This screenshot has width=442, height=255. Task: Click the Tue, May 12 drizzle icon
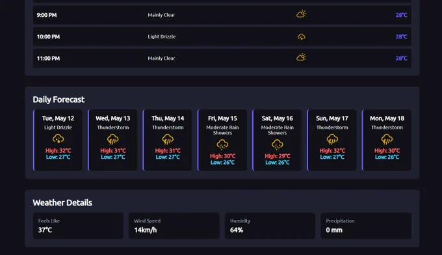(58, 139)
